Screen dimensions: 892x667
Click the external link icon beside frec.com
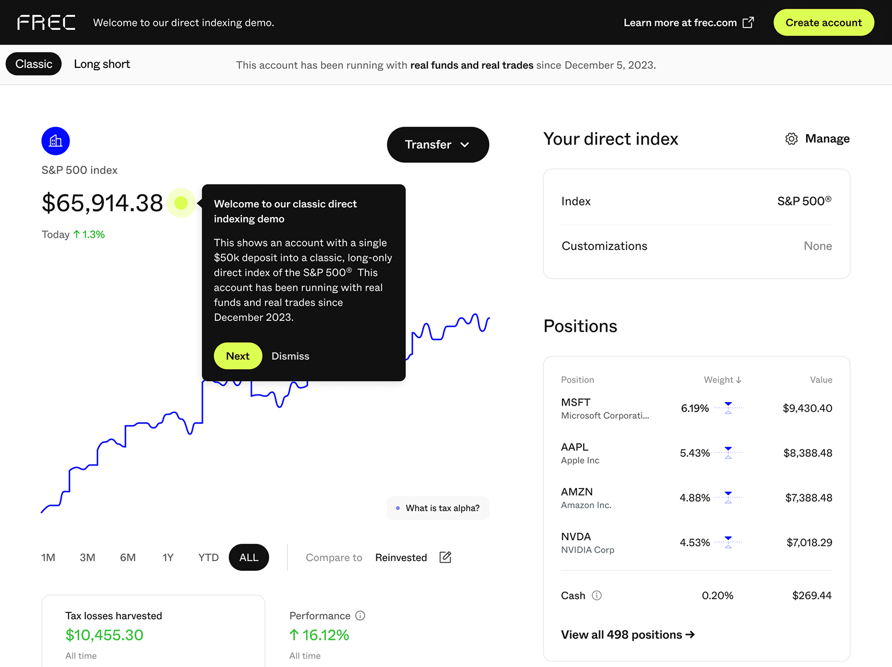click(748, 22)
